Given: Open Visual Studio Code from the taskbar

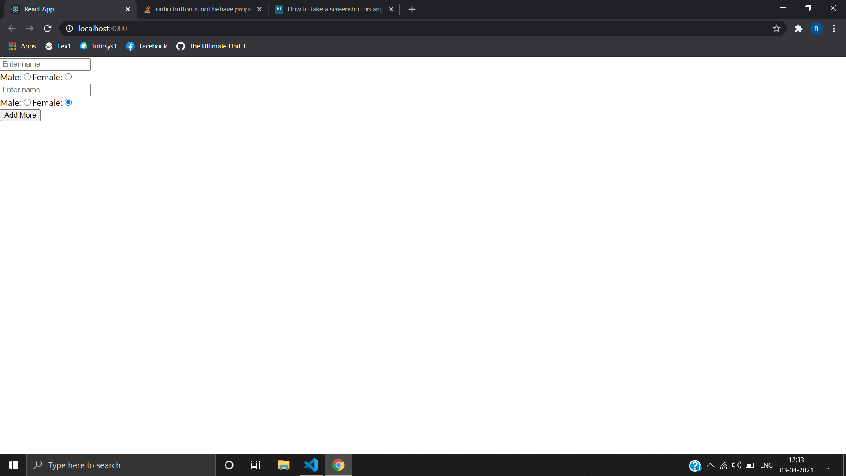Looking at the screenshot, I should (311, 465).
